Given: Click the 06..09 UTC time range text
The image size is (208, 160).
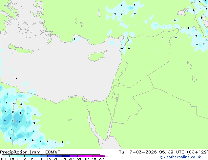Looking at the screenshot, I should (x=172, y=152).
